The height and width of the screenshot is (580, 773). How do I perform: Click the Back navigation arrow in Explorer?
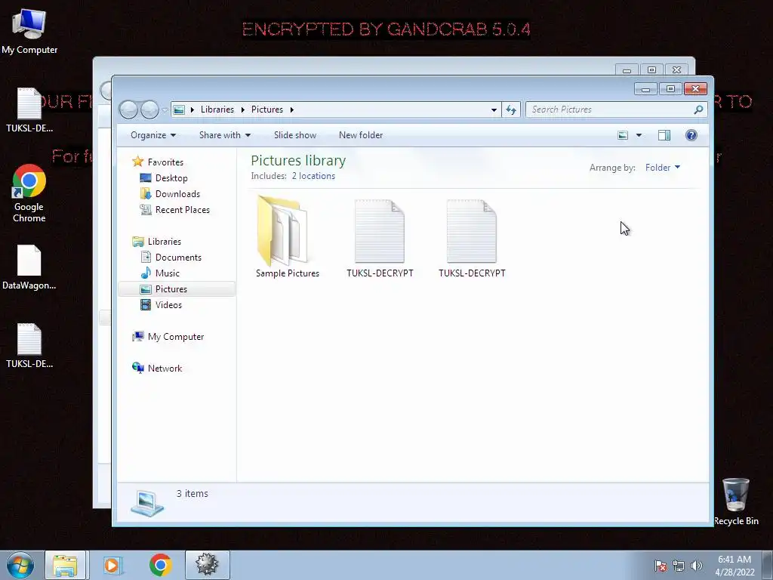pos(128,110)
